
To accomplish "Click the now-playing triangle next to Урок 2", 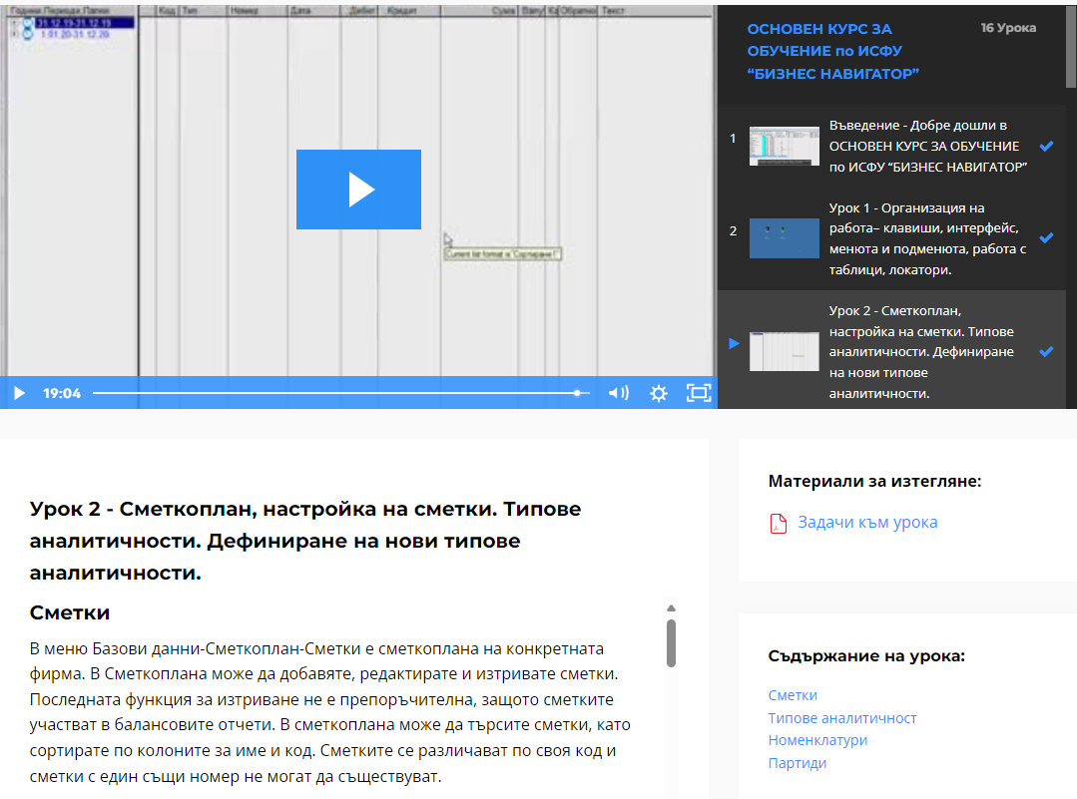I will pyautogui.click(x=734, y=343).
